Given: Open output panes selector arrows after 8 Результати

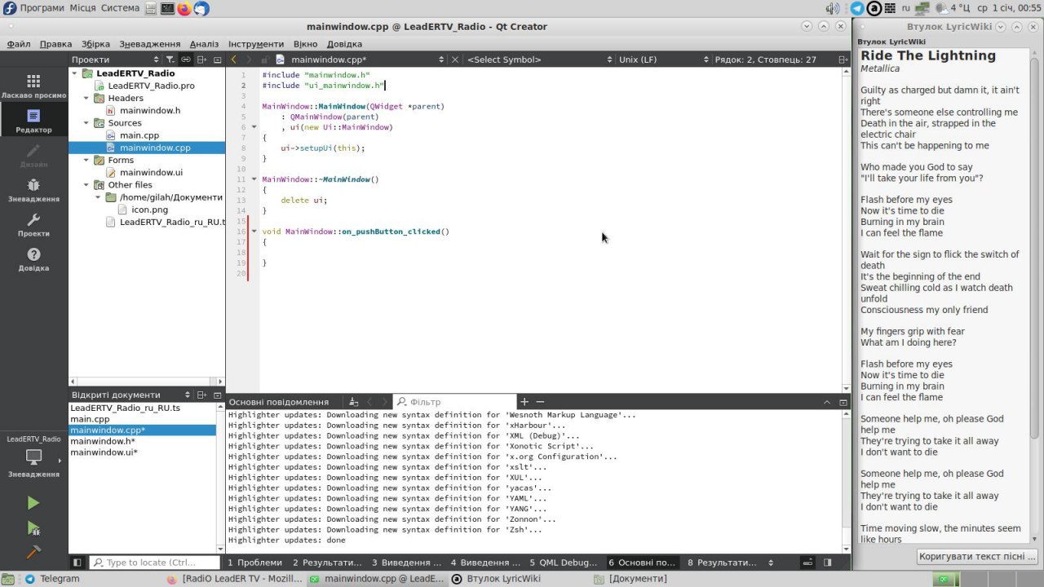Looking at the screenshot, I should click(772, 563).
